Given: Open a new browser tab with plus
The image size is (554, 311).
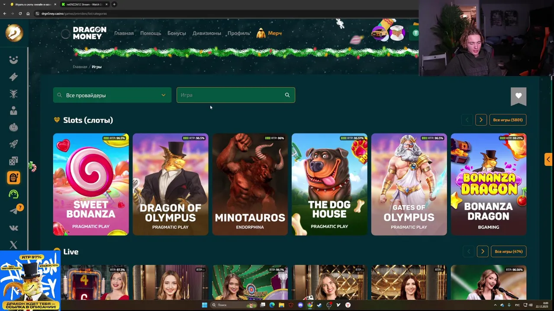Looking at the screenshot, I should click(114, 4).
